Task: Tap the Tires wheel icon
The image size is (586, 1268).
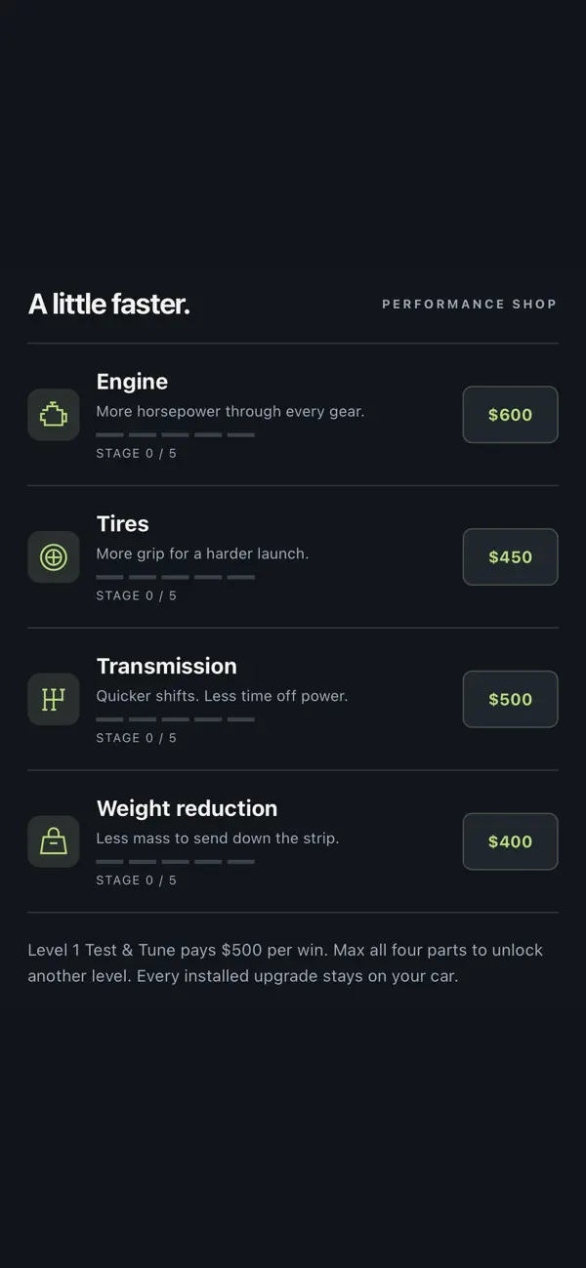Action: (54, 557)
